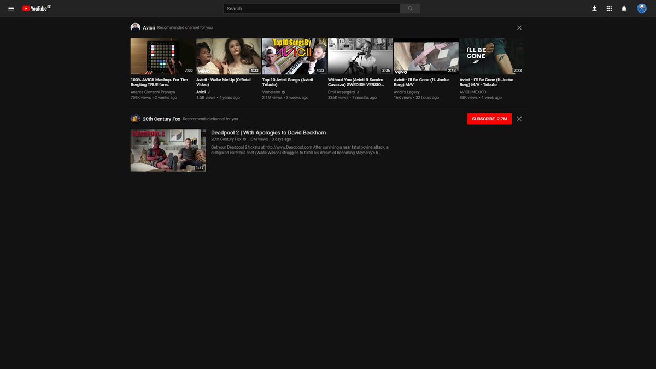Viewport: 656px width, 369px height.
Task: Open title 'Avicii - Wake Me Up (Official Video)'
Action: (224, 82)
